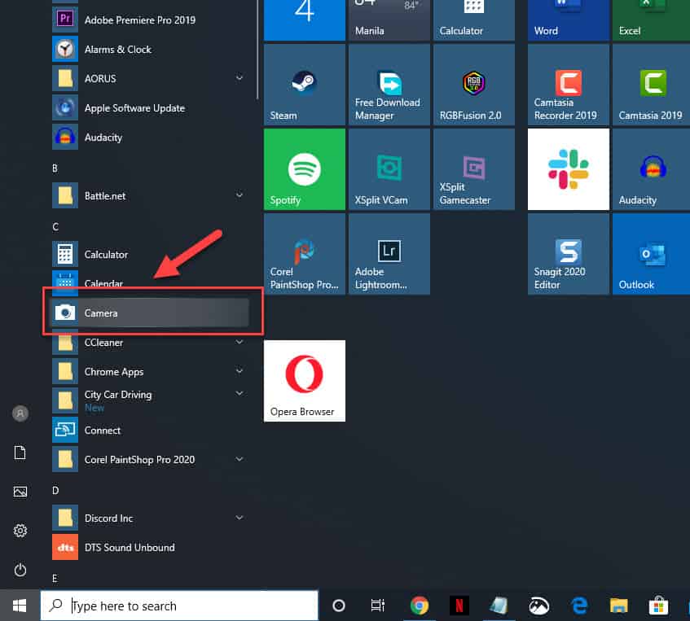690x621 pixels.
Task: Open Camtasia Recorder 2019 tile
Action: [x=569, y=85]
